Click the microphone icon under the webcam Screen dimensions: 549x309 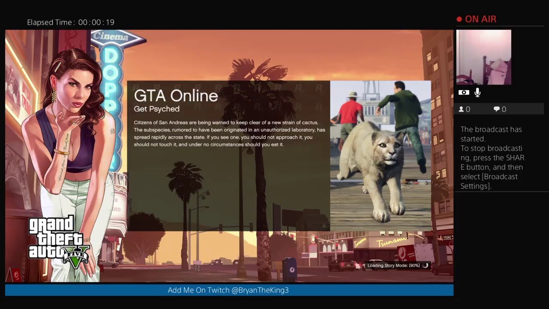[x=477, y=92]
